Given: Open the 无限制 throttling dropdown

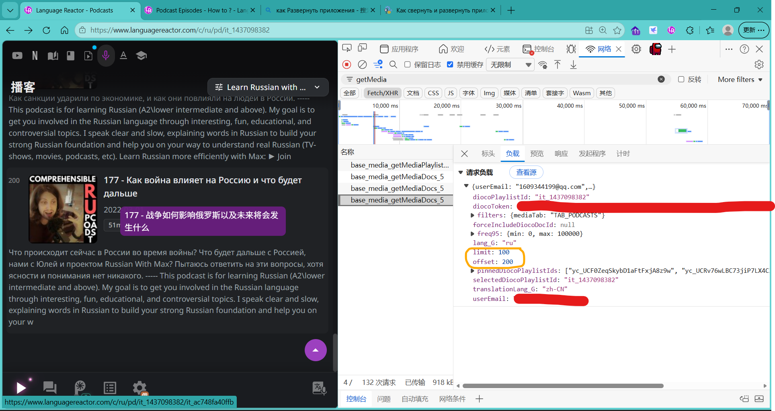Looking at the screenshot, I should click(511, 65).
